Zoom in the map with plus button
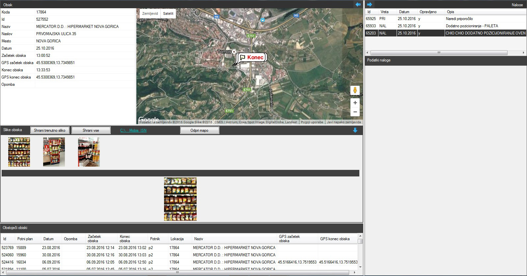 click(x=355, y=103)
